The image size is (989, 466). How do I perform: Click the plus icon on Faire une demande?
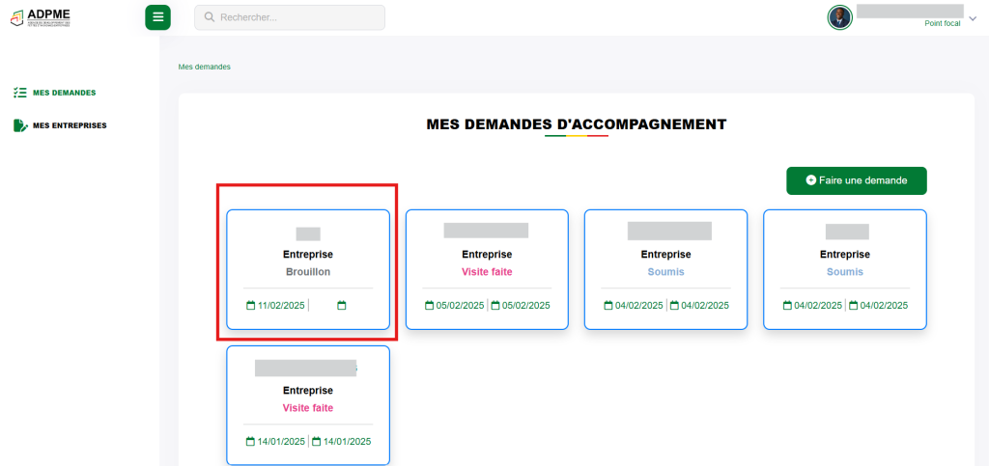coord(810,180)
